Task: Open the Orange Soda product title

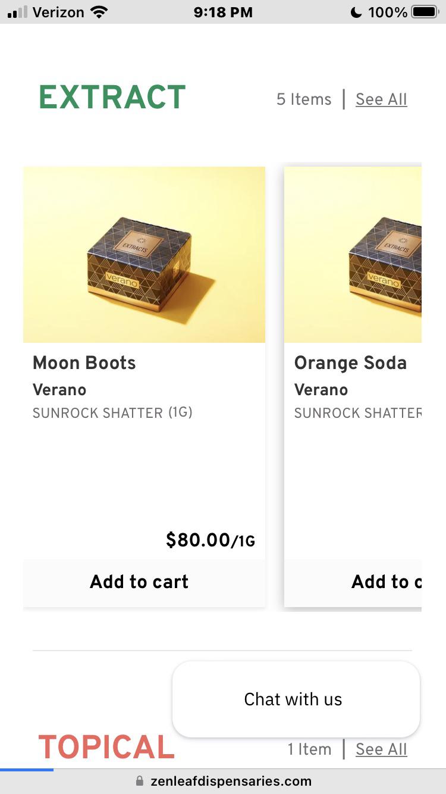Action: coord(350,363)
